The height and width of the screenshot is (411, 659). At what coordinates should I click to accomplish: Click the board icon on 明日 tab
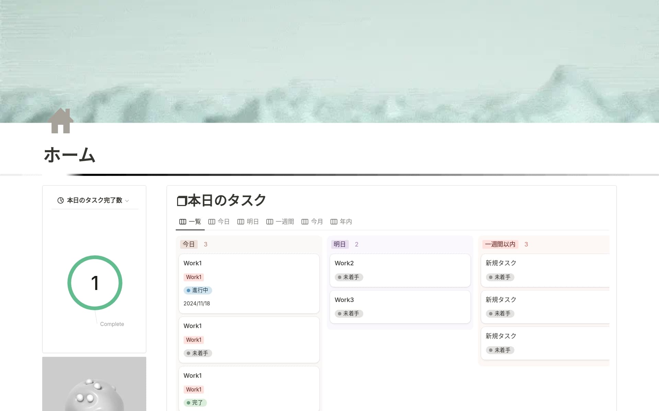(x=241, y=222)
